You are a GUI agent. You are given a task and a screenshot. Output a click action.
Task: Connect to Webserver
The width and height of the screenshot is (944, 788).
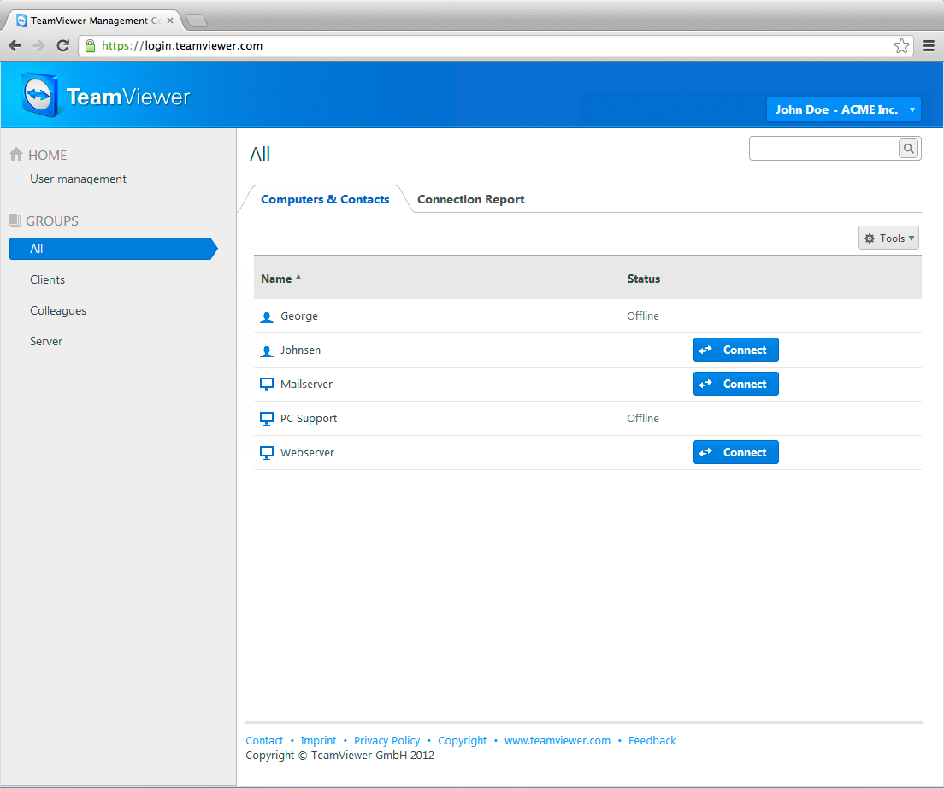click(x=735, y=452)
